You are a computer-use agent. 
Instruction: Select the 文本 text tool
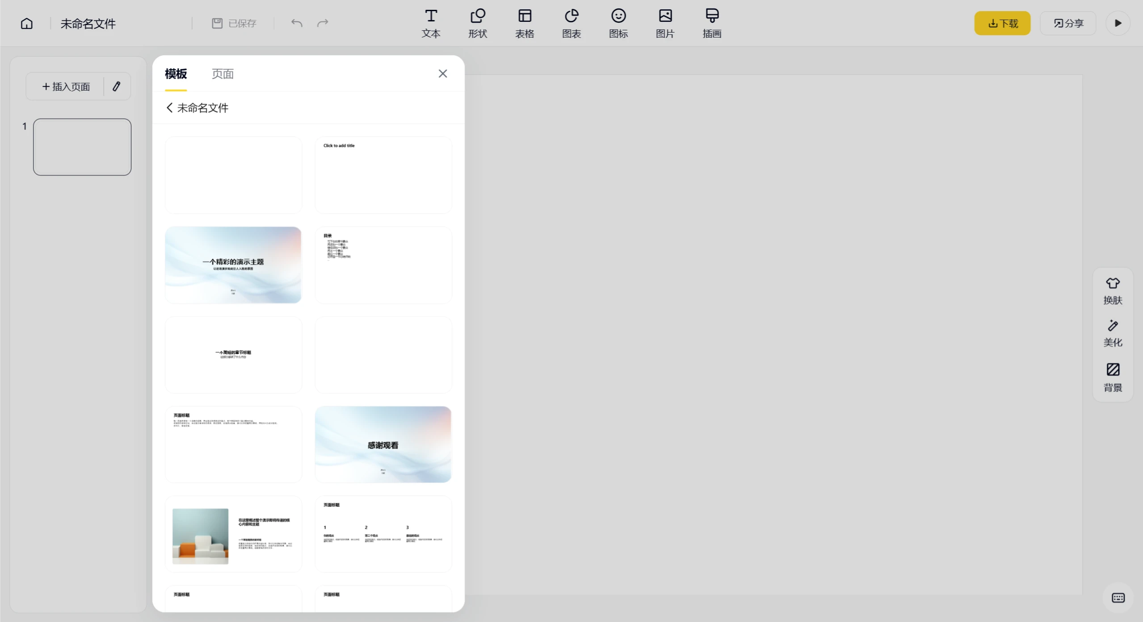coord(431,23)
